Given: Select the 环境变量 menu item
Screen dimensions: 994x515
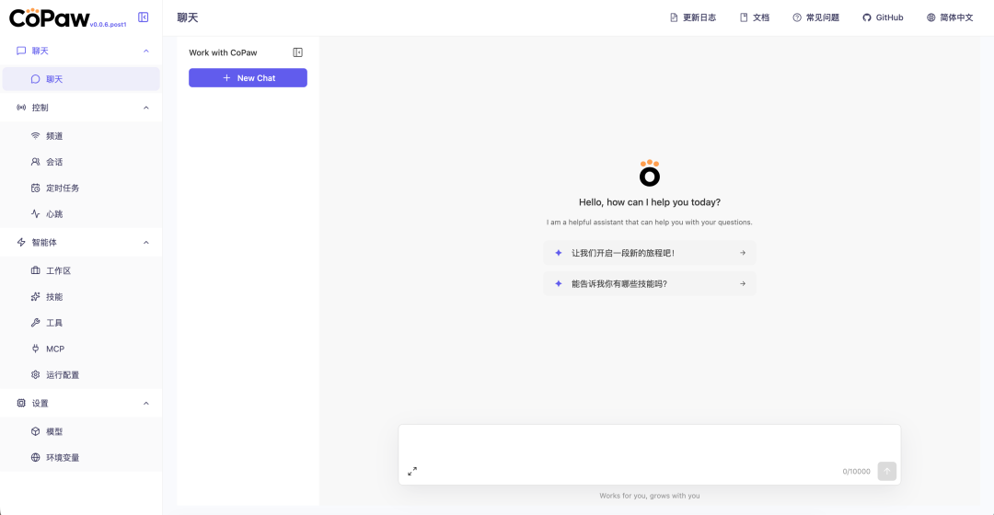Looking at the screenshot, I should pyautogui.click(x=63, y=458).
